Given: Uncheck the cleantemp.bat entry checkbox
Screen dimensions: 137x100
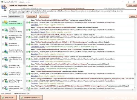Looking at the screenshot, I should point(27,74).
